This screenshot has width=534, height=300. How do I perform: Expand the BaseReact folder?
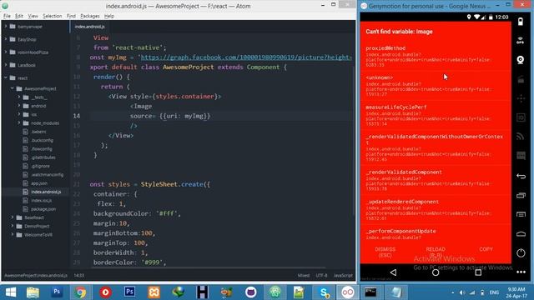13,217
